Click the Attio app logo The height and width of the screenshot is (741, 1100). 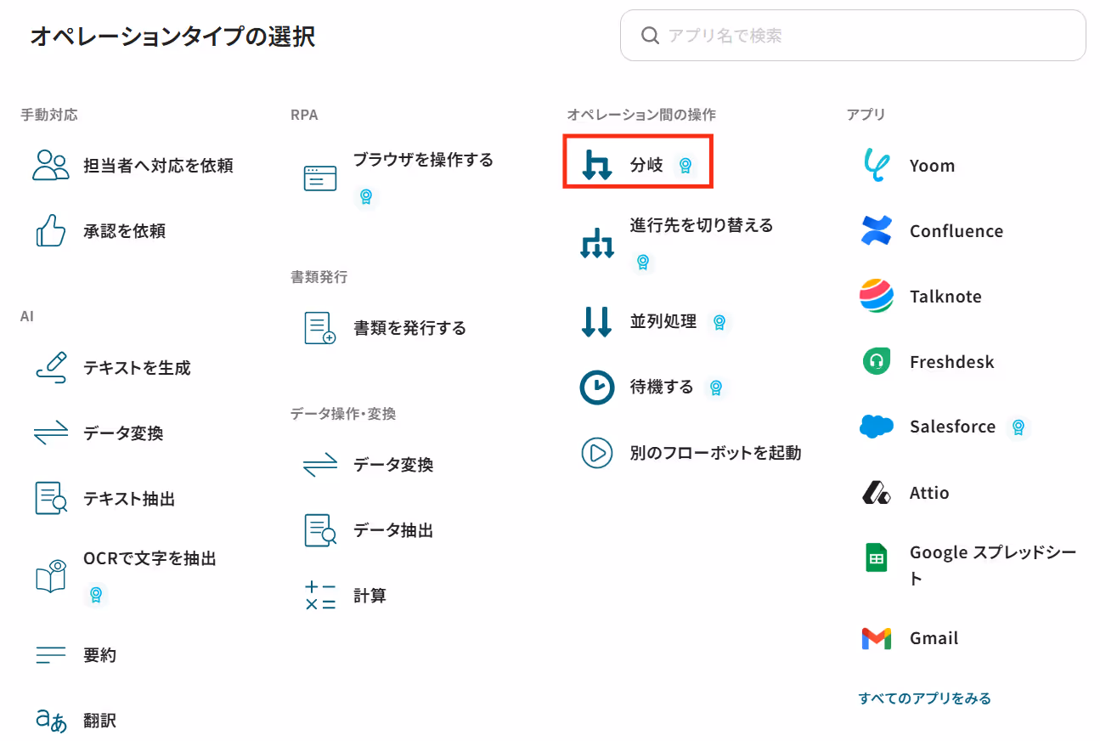(x=877, y=492)
